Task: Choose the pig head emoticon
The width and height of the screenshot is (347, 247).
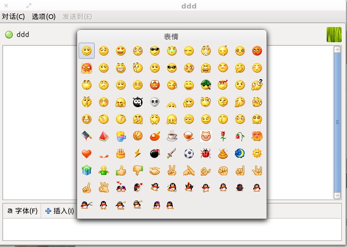Action: click(206, 136)
